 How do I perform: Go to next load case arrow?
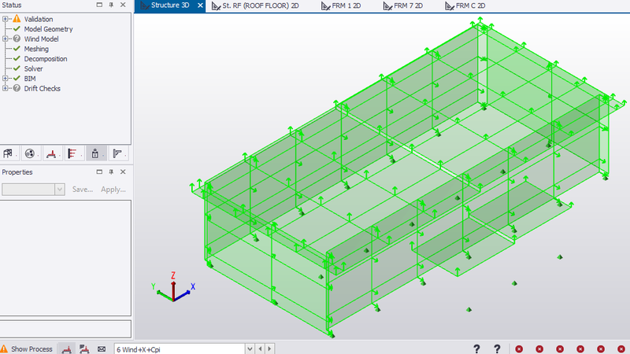[269, 349]
